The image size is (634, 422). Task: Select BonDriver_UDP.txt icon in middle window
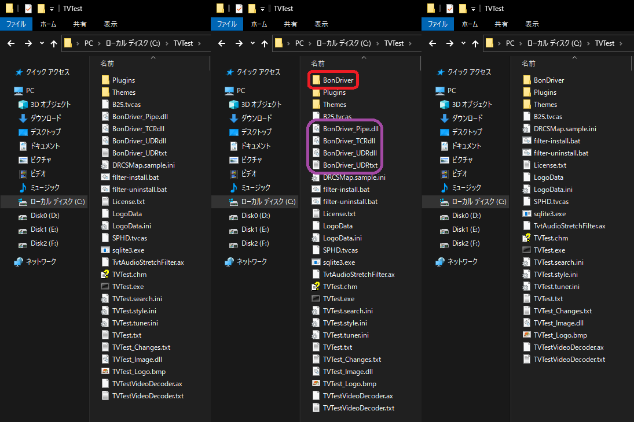point(316,165)
